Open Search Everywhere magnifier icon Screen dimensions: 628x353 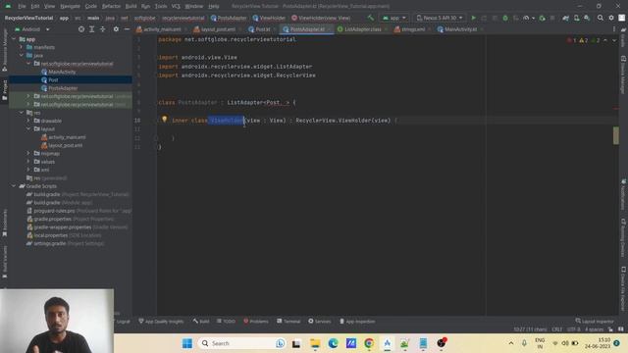coord(600,18)
